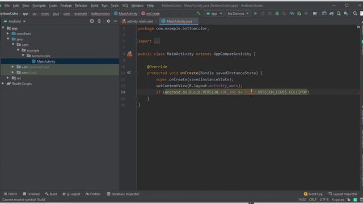This screenshot has height=204, width=363.
Task: Click the 14:52 cursor position indicator
Action: pyautogui.click(x=302, y=199)
